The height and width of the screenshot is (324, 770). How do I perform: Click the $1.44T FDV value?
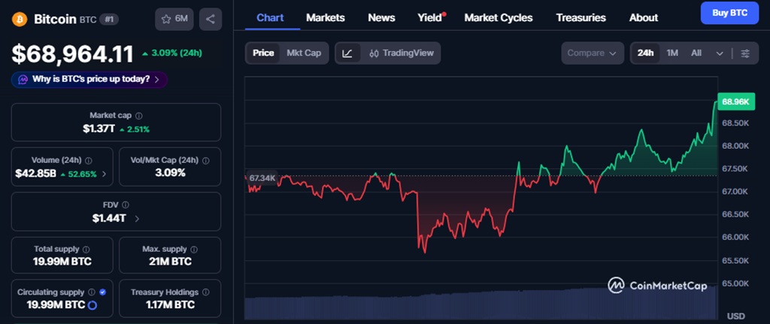pyautogui.click(x=108, y=219)
